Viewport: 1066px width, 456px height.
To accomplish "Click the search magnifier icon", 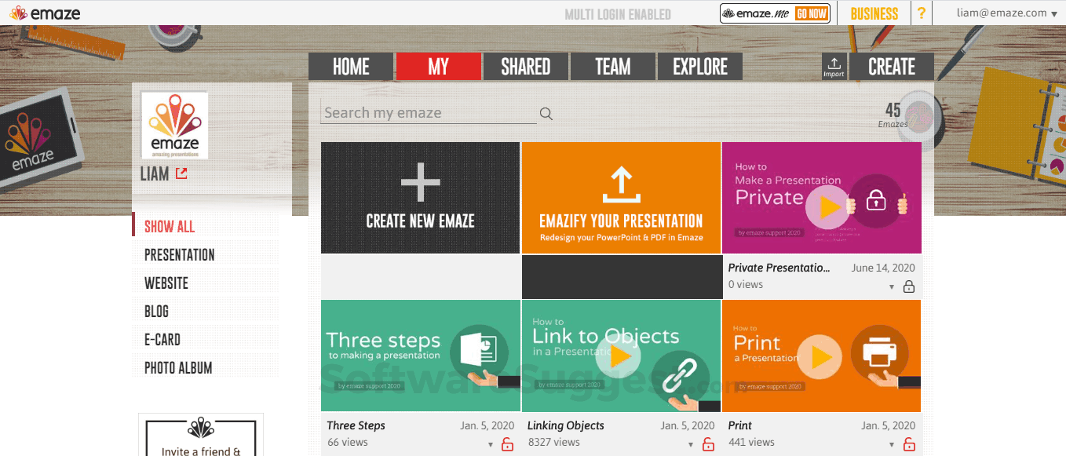I will click(546, 113).
